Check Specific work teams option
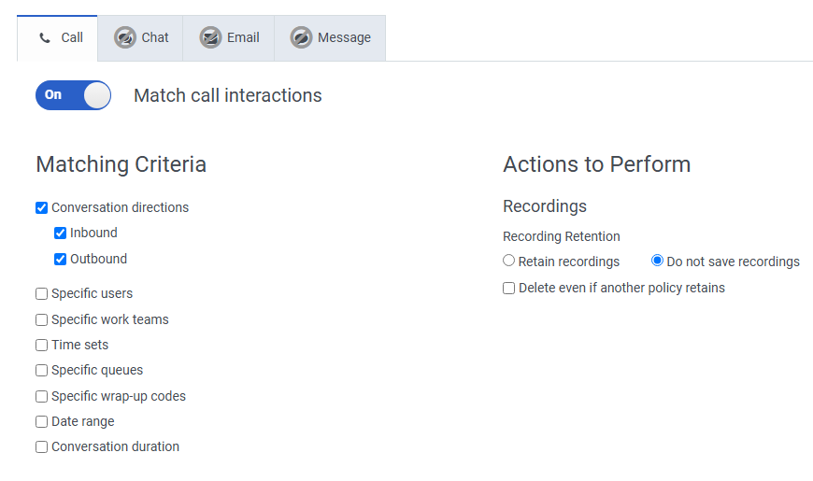813x481 pixels. point(42,319)
